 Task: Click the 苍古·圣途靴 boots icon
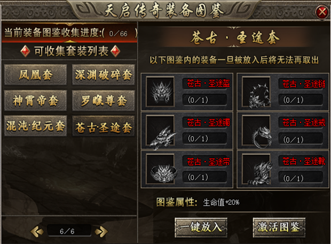(256, 169)
